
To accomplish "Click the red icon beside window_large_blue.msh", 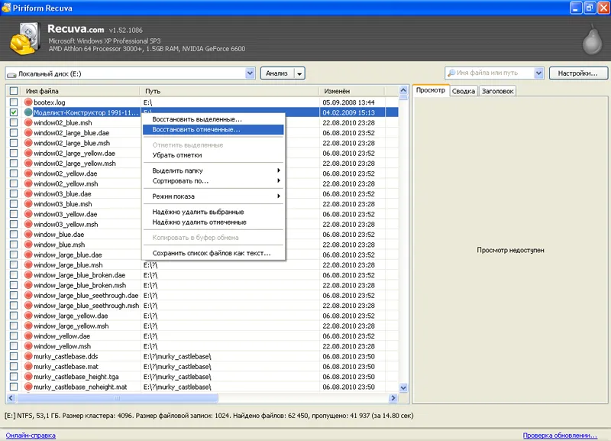I will click(28, 264).
